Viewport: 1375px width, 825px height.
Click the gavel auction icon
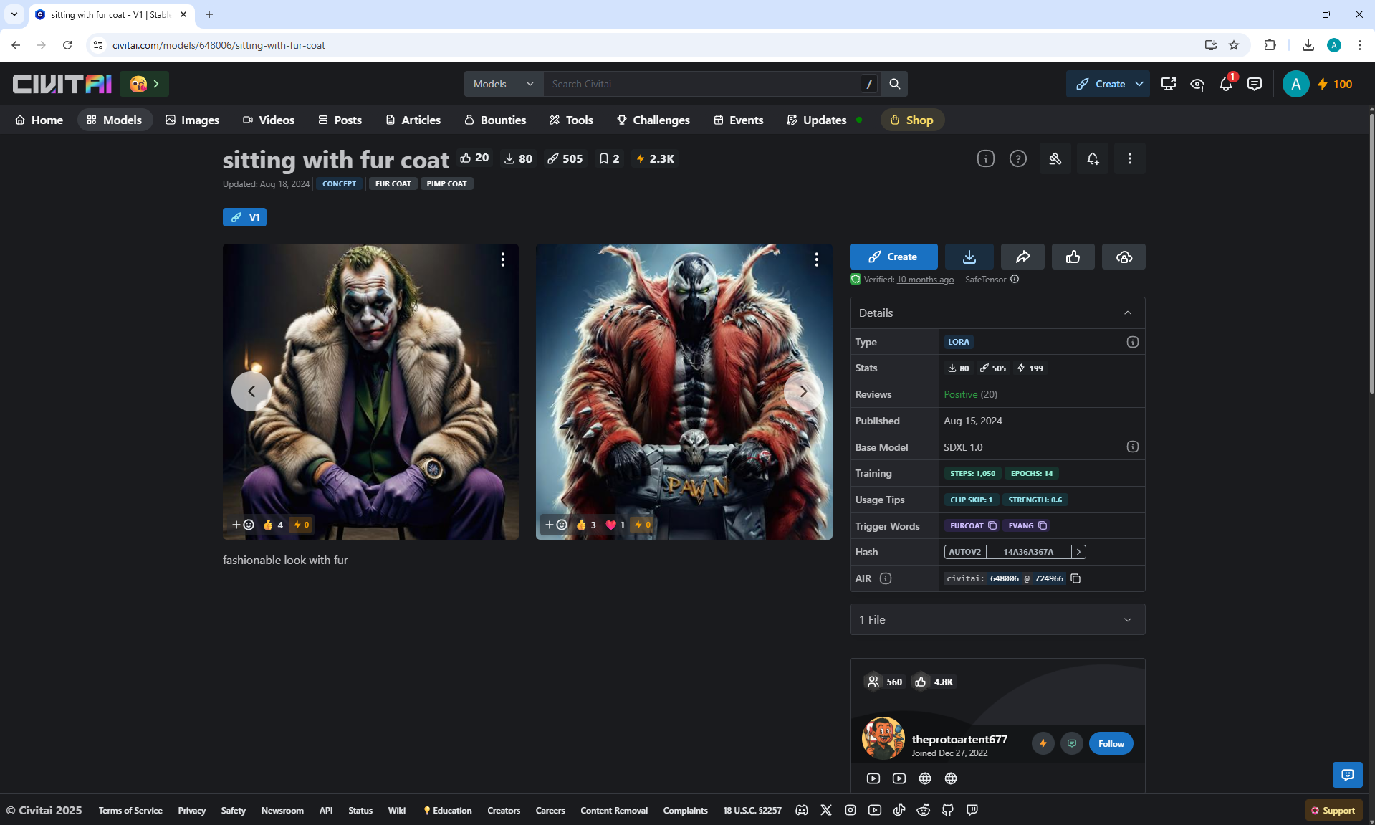[1055, 158]
